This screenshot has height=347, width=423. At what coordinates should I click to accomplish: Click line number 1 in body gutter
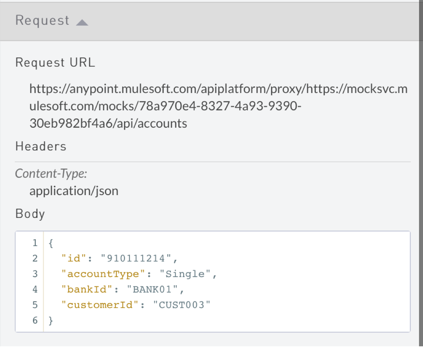point(35,243)
